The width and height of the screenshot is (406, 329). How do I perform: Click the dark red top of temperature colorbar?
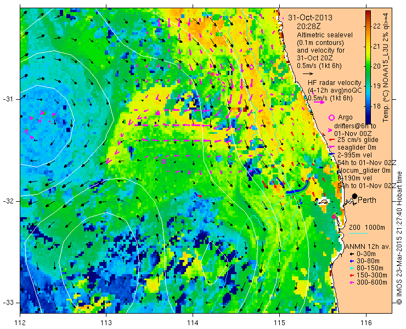[368, 12]
